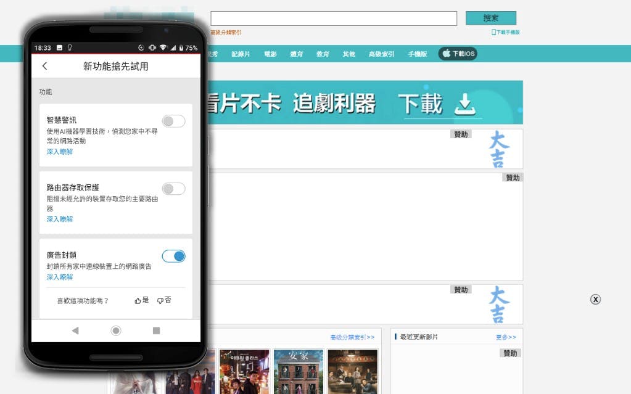Click the lower 大吉 sponsor ad
Screen dimensions: 631x394
[499, 304]
